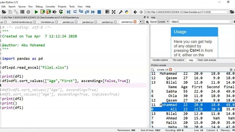Viewport: 235px width, 132px height.
Task: Open the PYTHONPATH manager python icon
Action: [127, 12]
